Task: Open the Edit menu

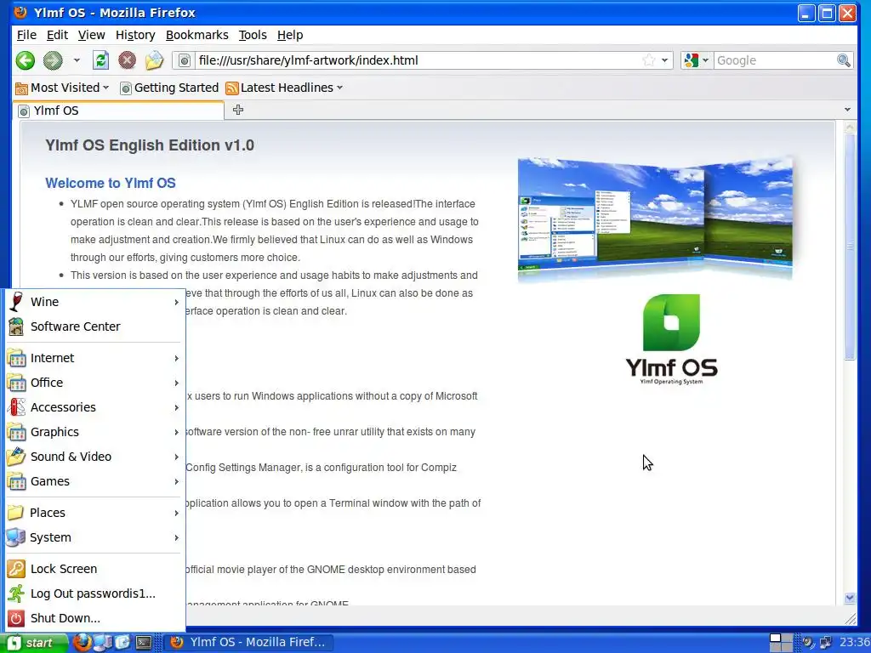Action: 57,35
